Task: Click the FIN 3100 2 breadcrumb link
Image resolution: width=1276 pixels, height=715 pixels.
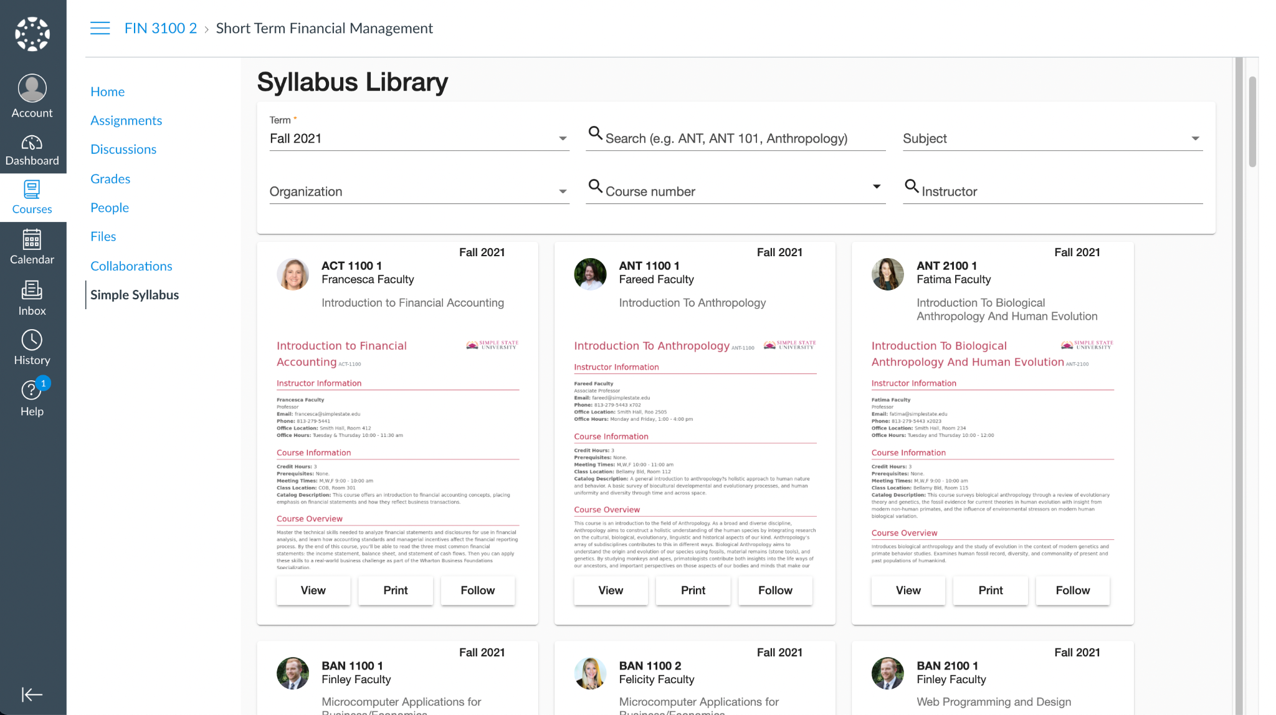Action: click(161, 28)
